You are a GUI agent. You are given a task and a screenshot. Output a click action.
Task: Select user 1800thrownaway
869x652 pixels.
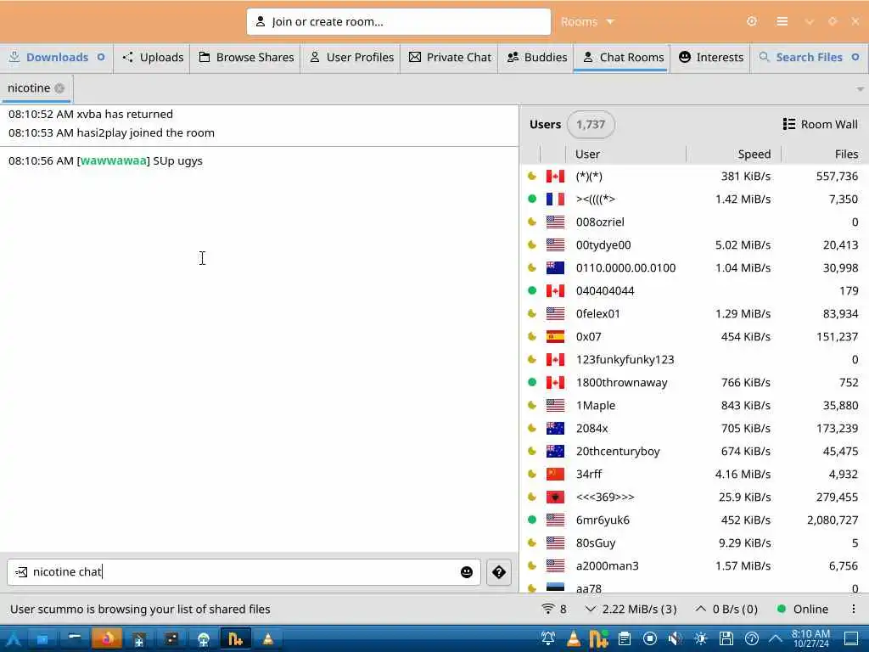coord(694,383)
